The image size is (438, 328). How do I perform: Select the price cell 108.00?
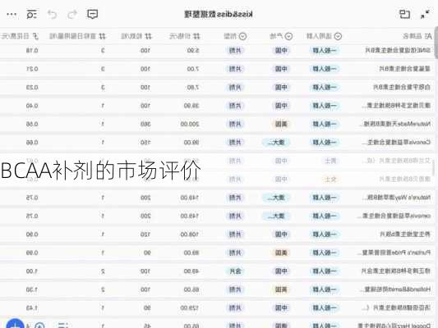(x=190, y=235)
